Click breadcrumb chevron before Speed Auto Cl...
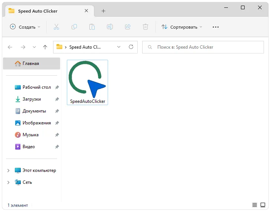271x212 pixels. (x=66, y=47)
